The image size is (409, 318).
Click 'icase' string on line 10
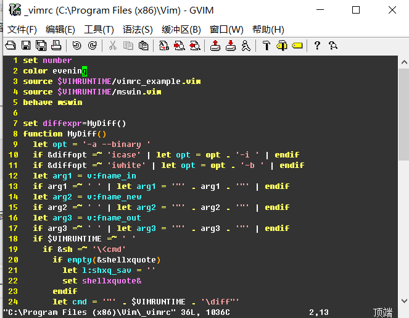[x=123, y=154]
